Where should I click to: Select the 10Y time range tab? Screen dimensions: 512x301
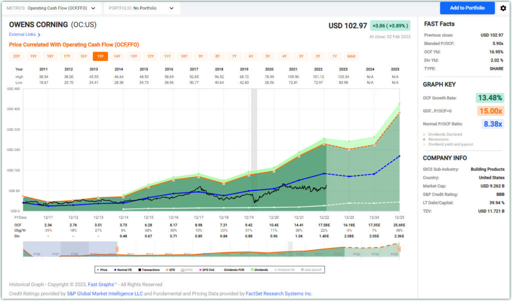click(184, 56)
